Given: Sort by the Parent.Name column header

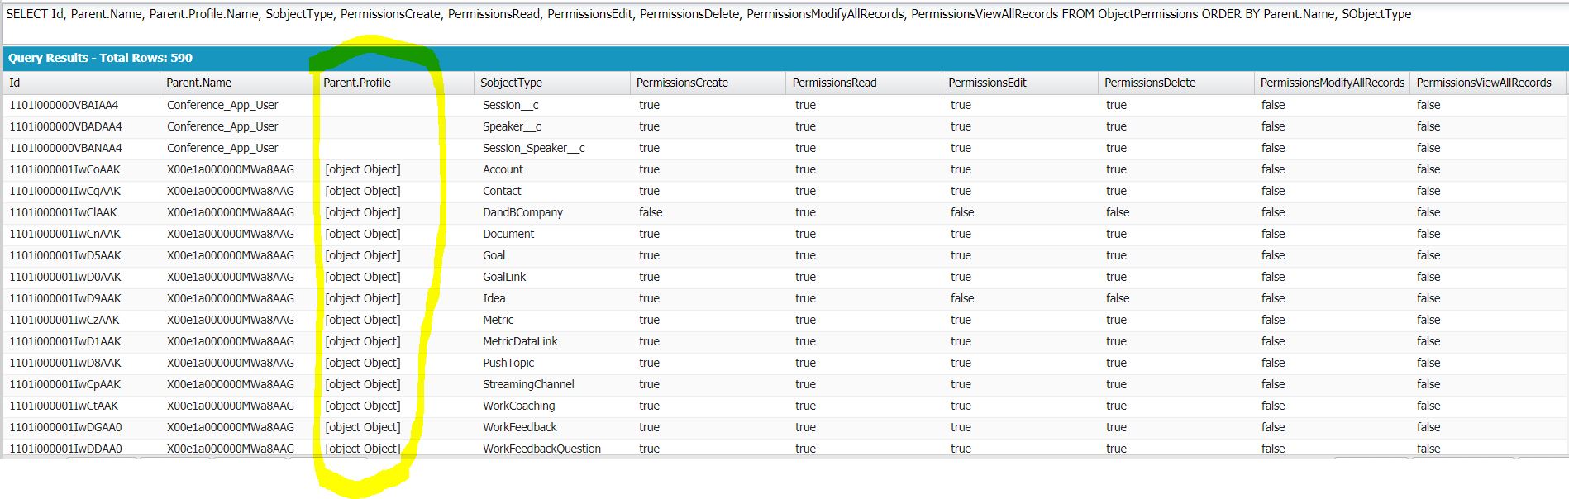Looking at the screenshot, I should click(x=237, y=83).
